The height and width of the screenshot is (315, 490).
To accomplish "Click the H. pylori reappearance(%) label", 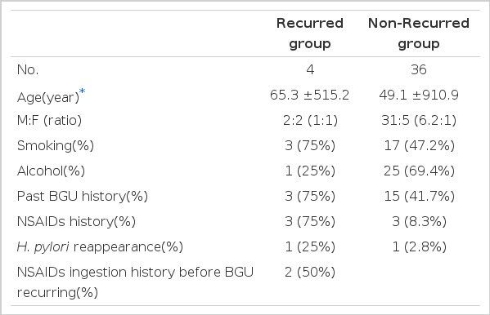I will (x=100, y=247).
